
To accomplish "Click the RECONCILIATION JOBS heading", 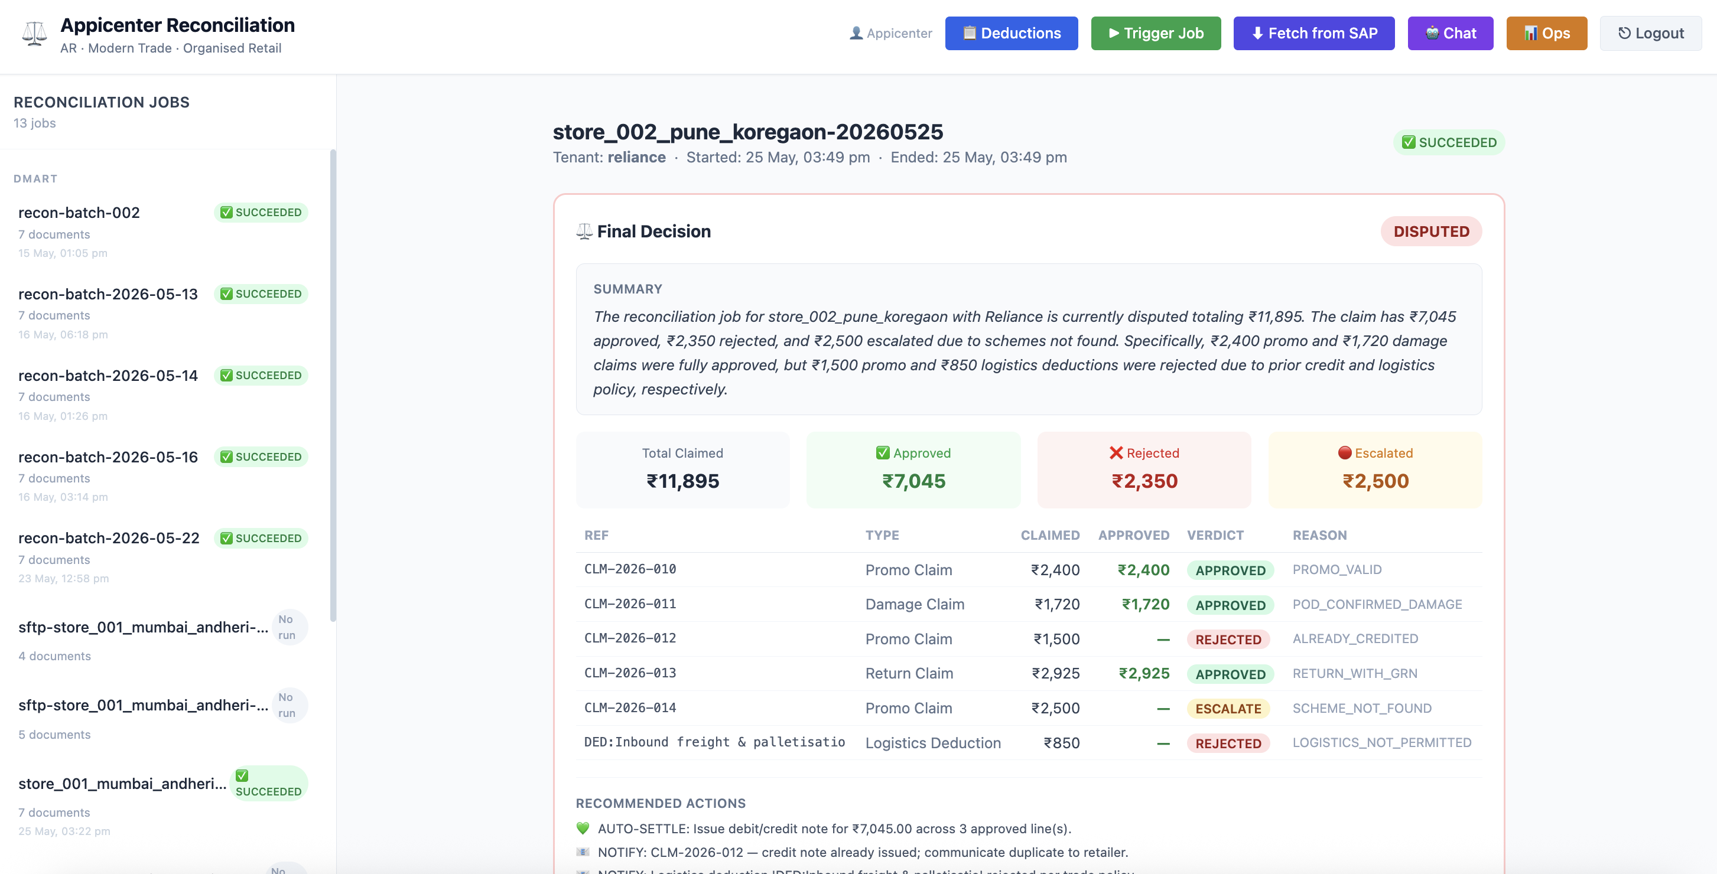I will click(x=101, y=102).
